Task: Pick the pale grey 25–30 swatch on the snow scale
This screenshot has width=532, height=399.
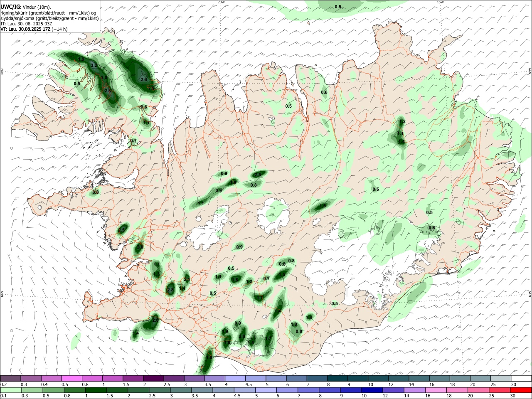Action: [500, 378]
